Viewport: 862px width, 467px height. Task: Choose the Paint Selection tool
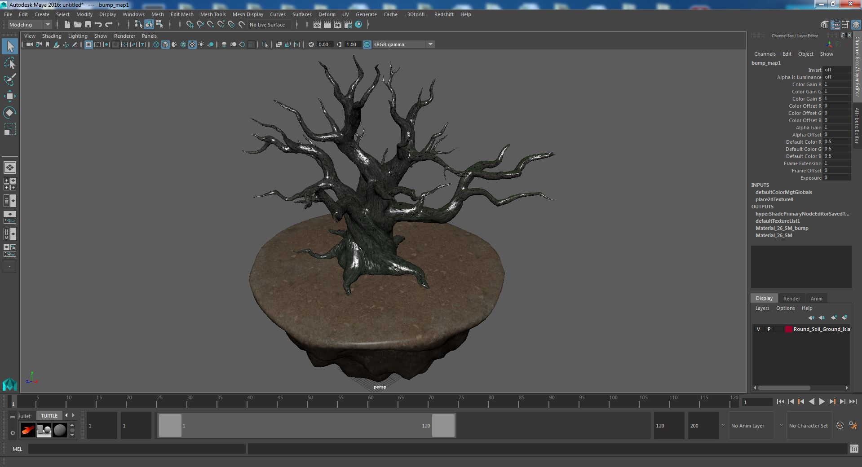click(x=9, y=80)
